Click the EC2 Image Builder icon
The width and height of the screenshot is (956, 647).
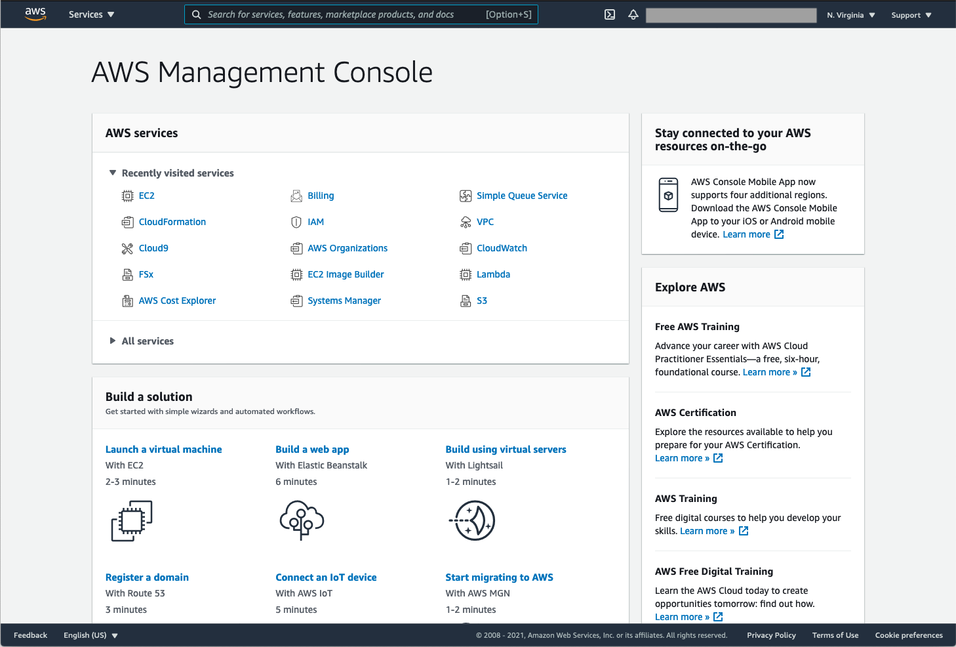click(x=296, y=274)
